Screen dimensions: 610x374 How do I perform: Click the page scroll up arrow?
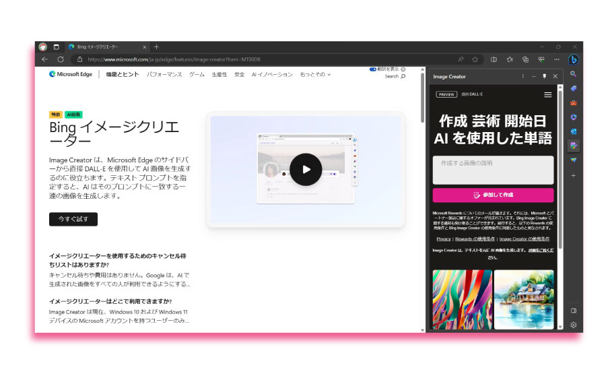tap(422, 69)
